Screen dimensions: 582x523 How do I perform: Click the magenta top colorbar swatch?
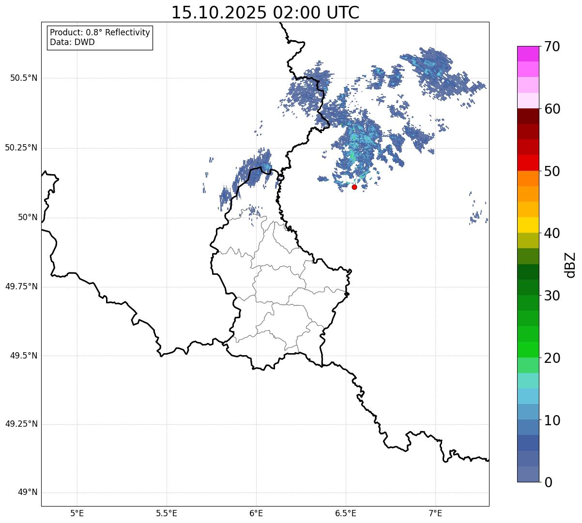pos(528,54)
